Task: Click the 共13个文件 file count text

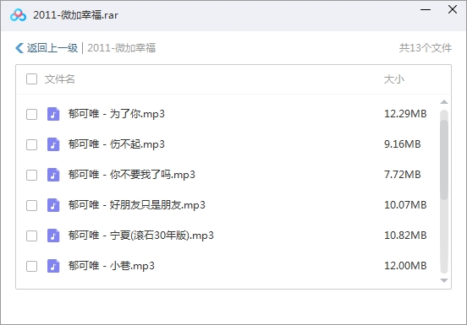Action: click(426, 48)
